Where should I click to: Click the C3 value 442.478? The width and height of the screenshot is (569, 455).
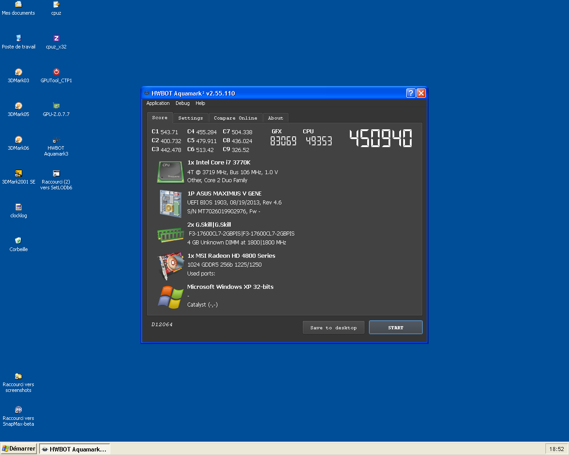[x=171, y=150]
